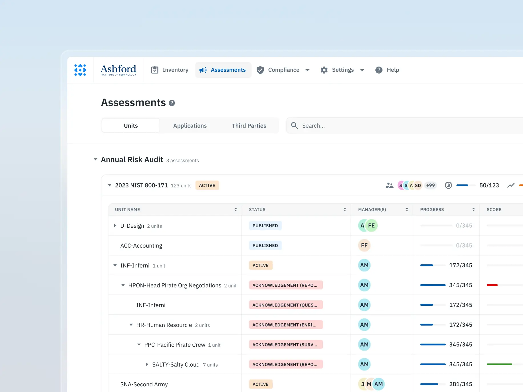Viewport: 523px width, 392px height.
Task: Open the Help page
Action: point(387,70)
